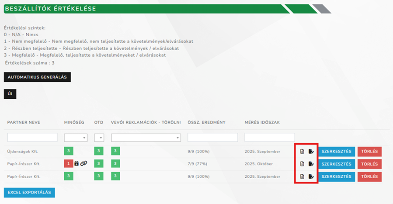Sort by Mérés időszak column header
This screenshot has height=204, width=393.
point(262,122)
